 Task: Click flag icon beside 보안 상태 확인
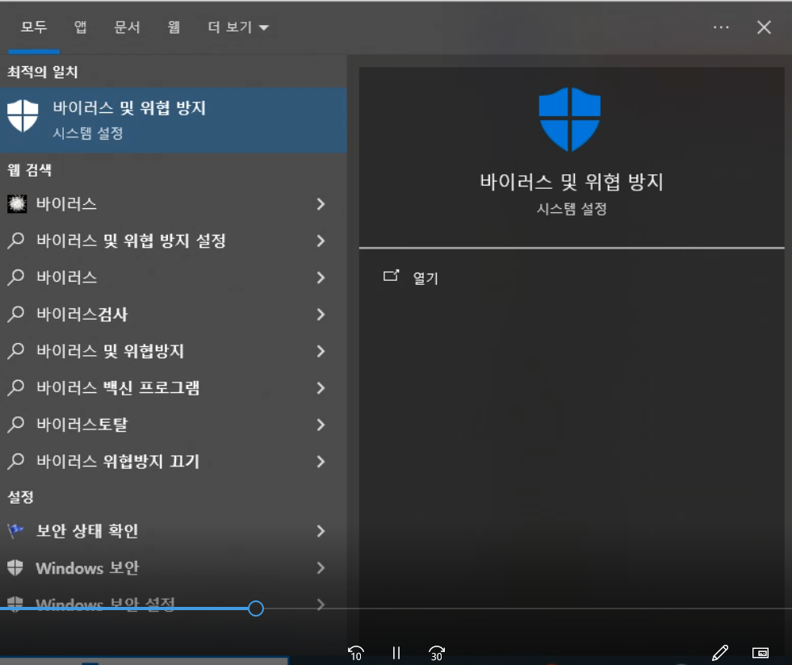click(x=15, y=530)
